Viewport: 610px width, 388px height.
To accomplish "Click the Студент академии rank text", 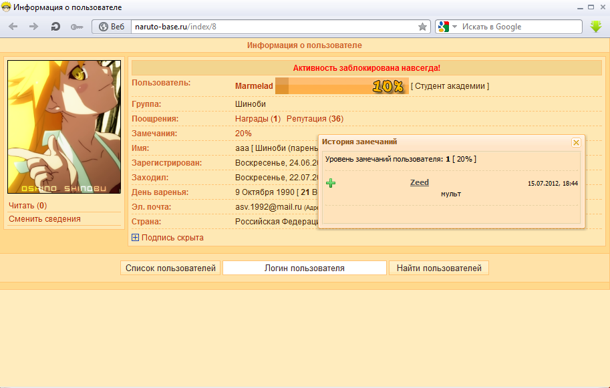I will (450, 86).
